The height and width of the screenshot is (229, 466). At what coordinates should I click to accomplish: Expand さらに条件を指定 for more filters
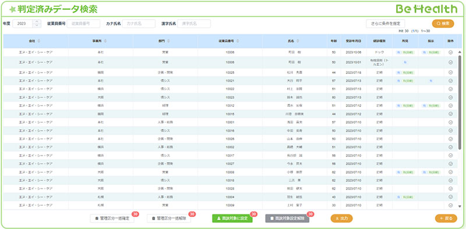click(386, 24)
